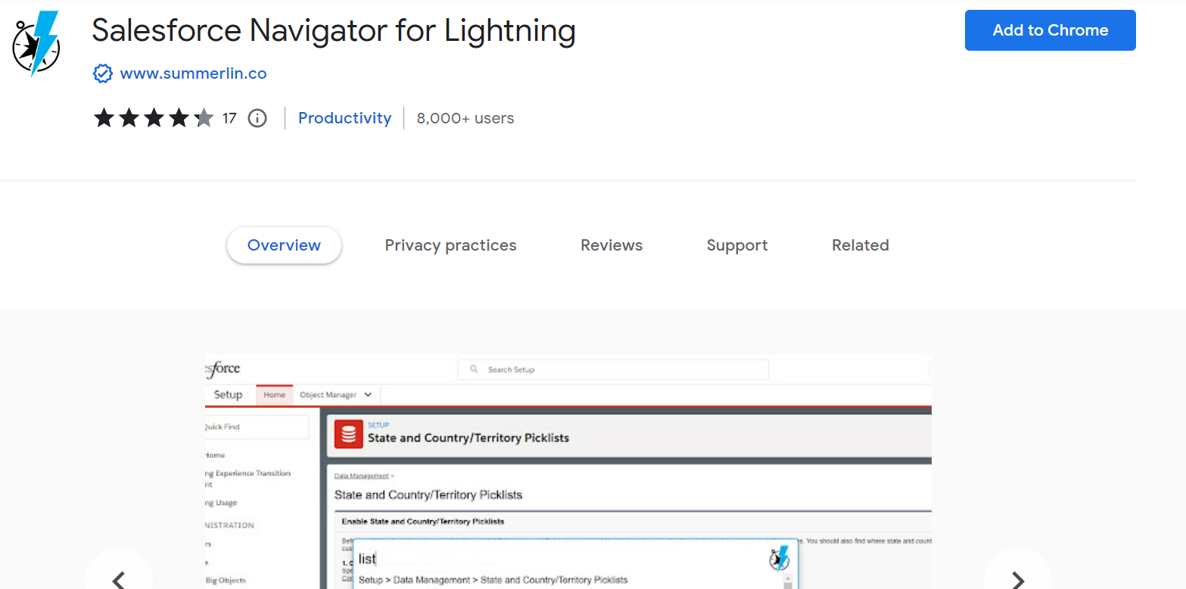Open the Related tab
Screen dimensions: 1186x589
(x=861, y=245)
